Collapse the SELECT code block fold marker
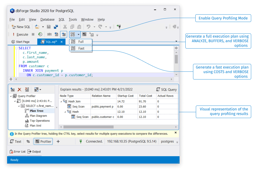Image resolution: width=255 pixels, height=173 pixels. coord(16,48)
